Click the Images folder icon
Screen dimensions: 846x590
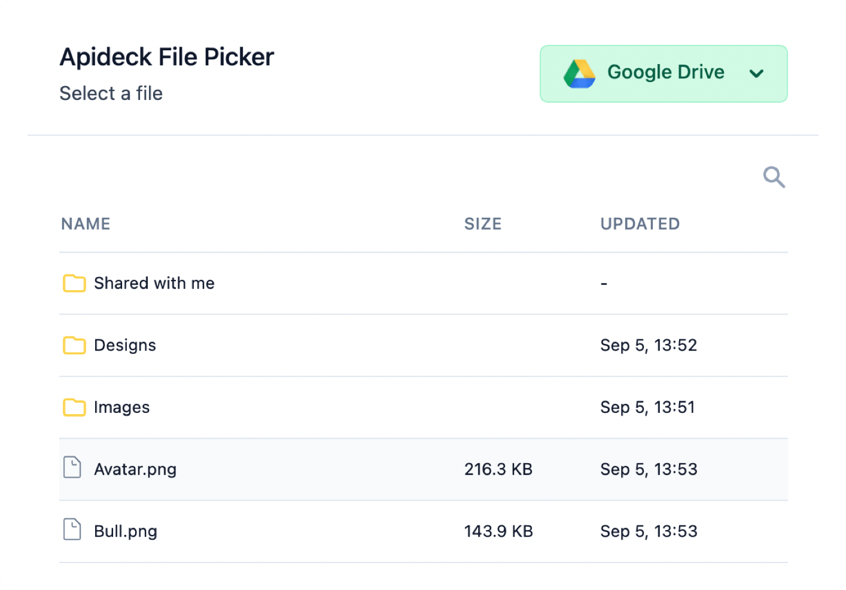(x=74, y=407)
